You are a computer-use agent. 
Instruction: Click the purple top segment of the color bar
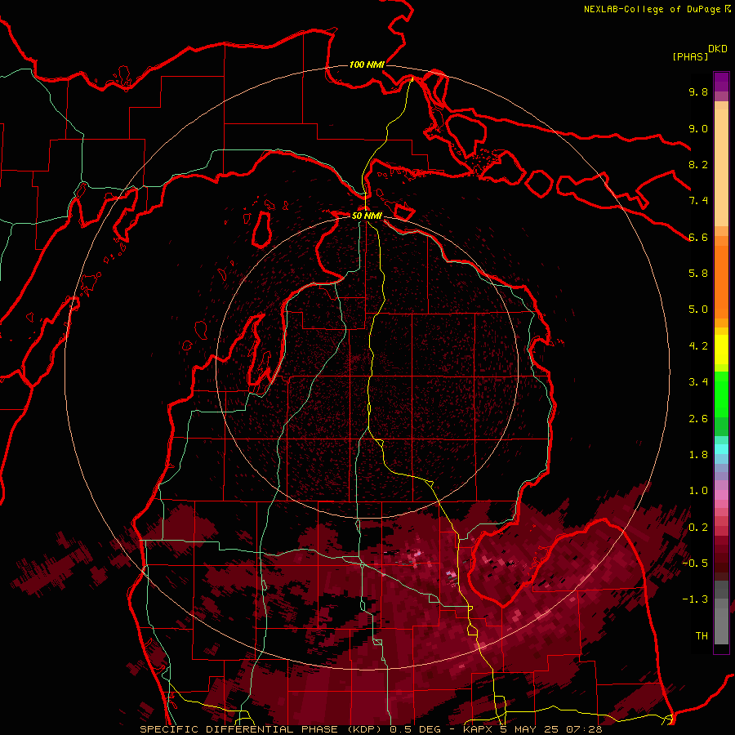click(721, 82)
